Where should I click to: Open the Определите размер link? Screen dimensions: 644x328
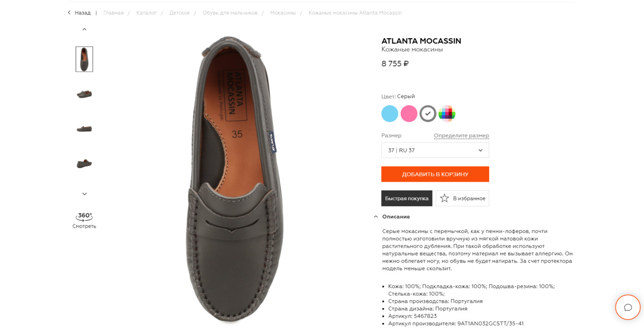(x=461, y=136)
